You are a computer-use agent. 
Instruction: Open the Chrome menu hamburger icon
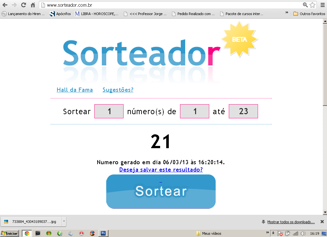323,5
